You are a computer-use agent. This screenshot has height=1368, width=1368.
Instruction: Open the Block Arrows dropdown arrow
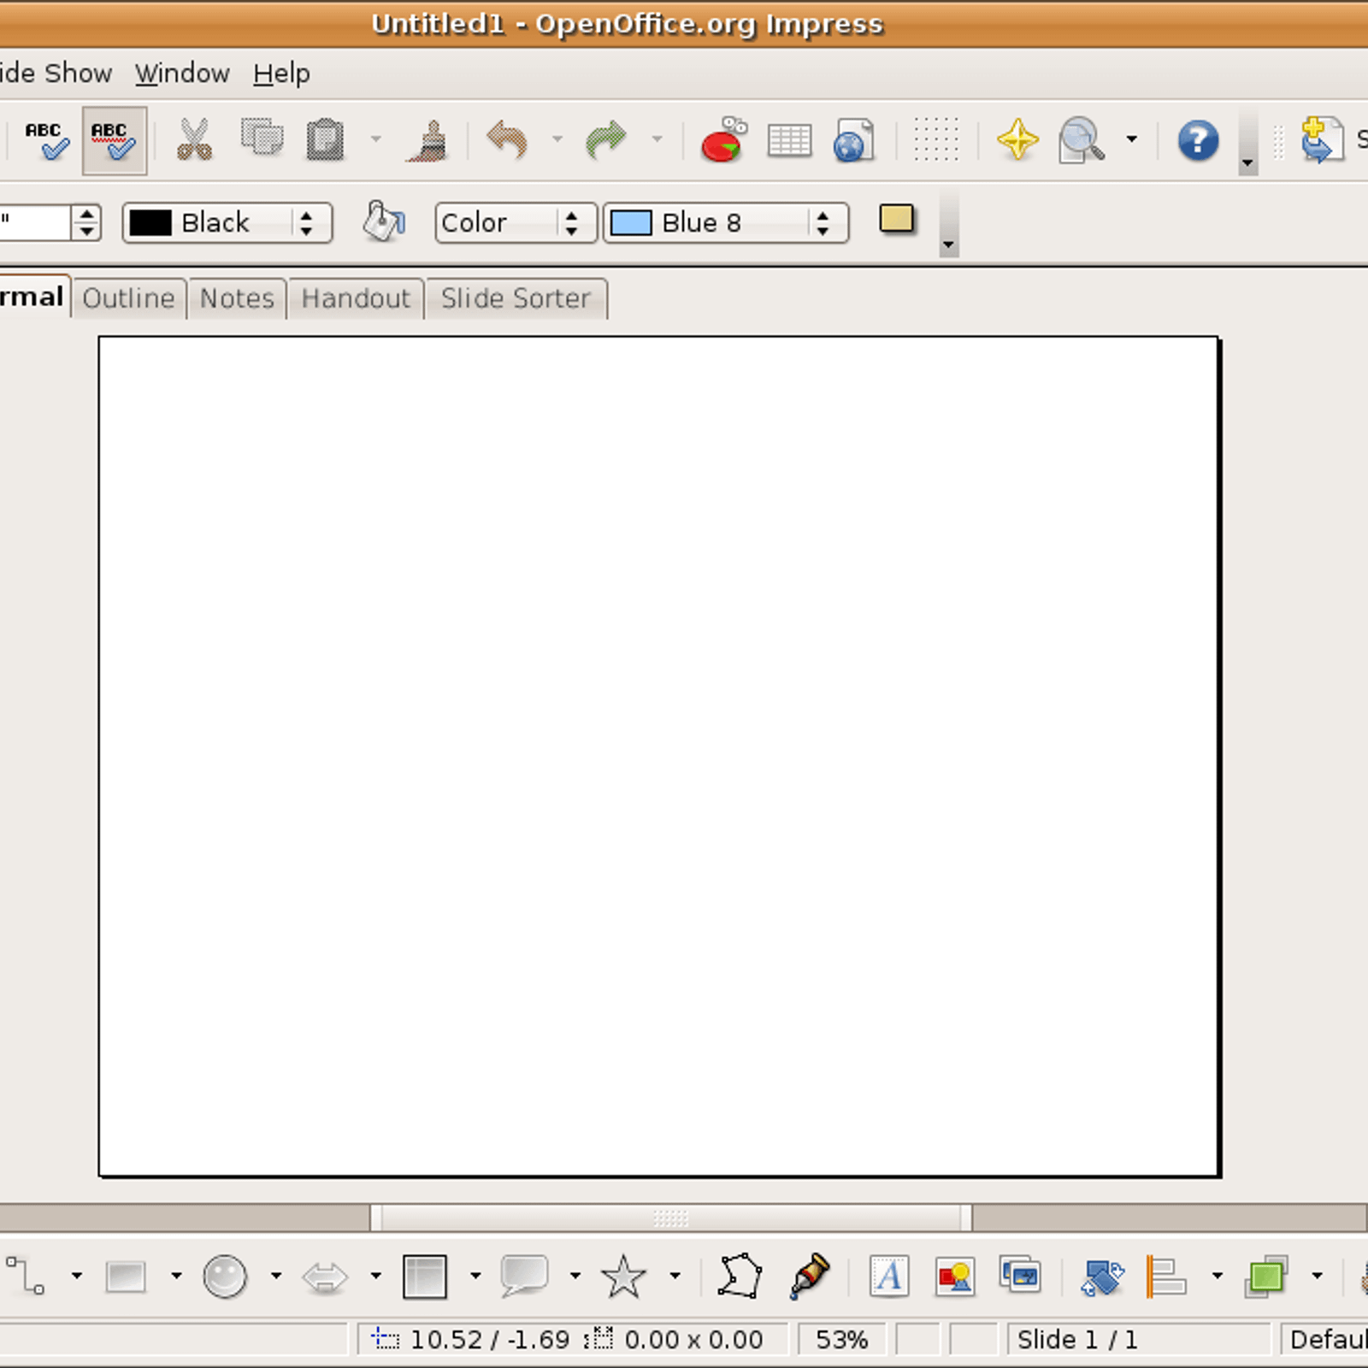(376, 1277)
